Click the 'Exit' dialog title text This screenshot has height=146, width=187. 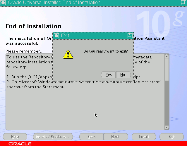point(65,36)
